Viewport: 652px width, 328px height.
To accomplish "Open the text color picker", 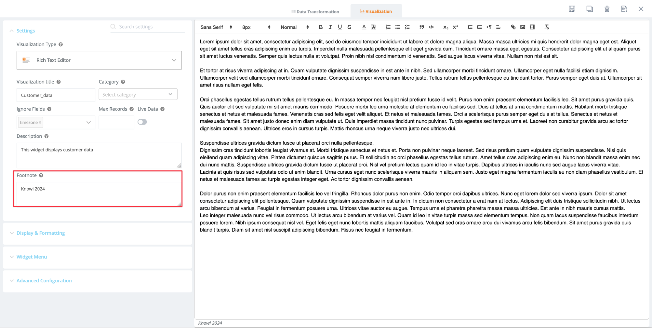I will [363, 27].
